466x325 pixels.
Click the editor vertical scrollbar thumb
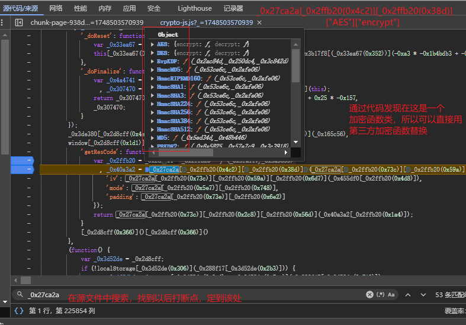click(5, 97)
